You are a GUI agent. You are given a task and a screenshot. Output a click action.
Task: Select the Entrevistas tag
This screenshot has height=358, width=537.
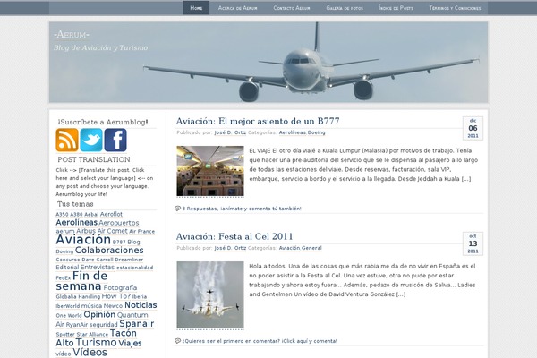coord(98,268)
